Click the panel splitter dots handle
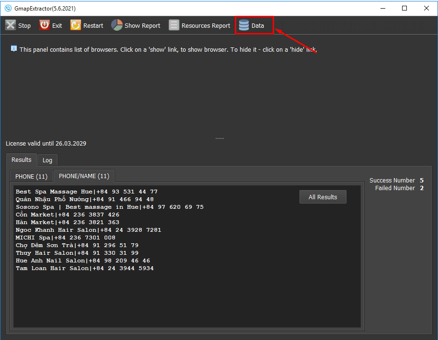The height and width of the screenshot is (340, 438). (x=219, y=138)
